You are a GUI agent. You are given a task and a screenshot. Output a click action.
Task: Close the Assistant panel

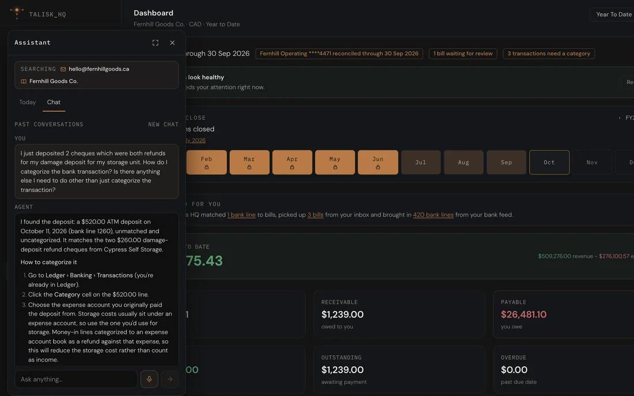tap(172, 43)
